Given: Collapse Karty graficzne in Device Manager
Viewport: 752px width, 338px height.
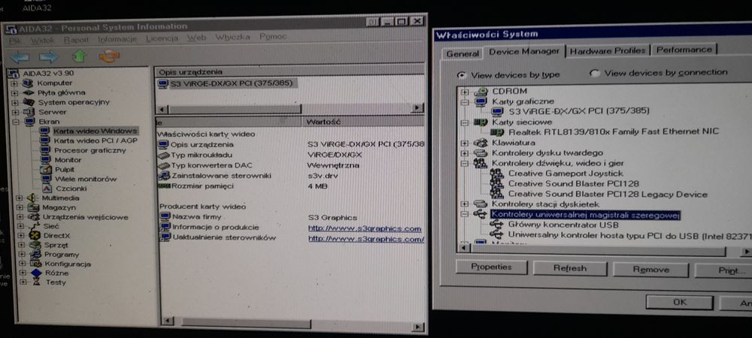Looking at the screenshot, I should click(464, 101).
